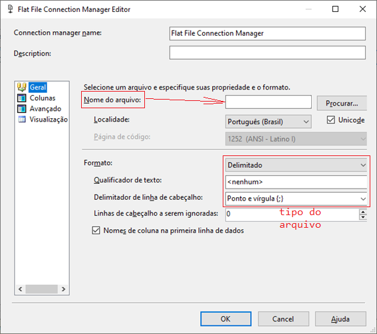Click the Visualização page icon
The height and width of the screenshot is (334, 377).
[x=22, y=119]
